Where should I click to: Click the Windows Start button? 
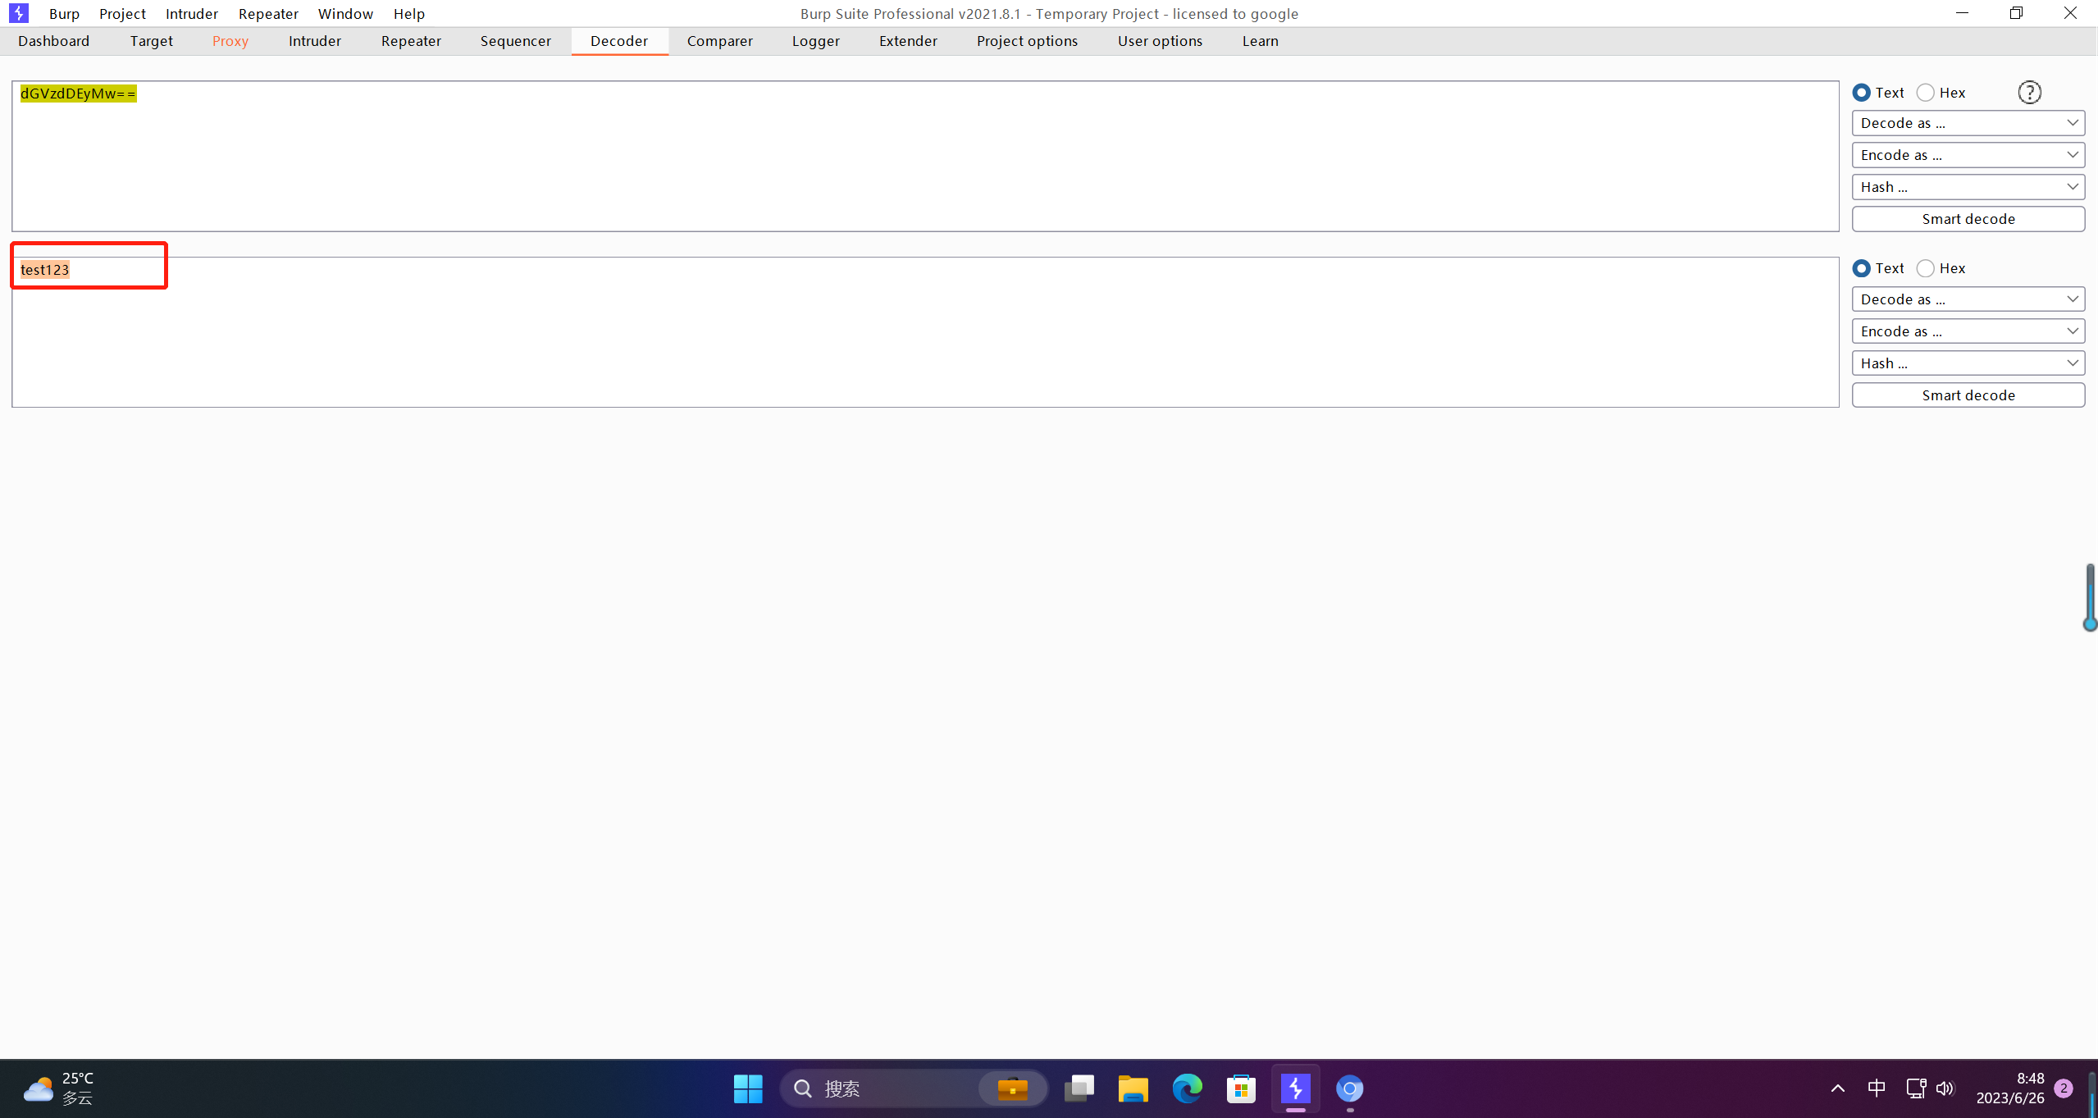(747, 1088)
